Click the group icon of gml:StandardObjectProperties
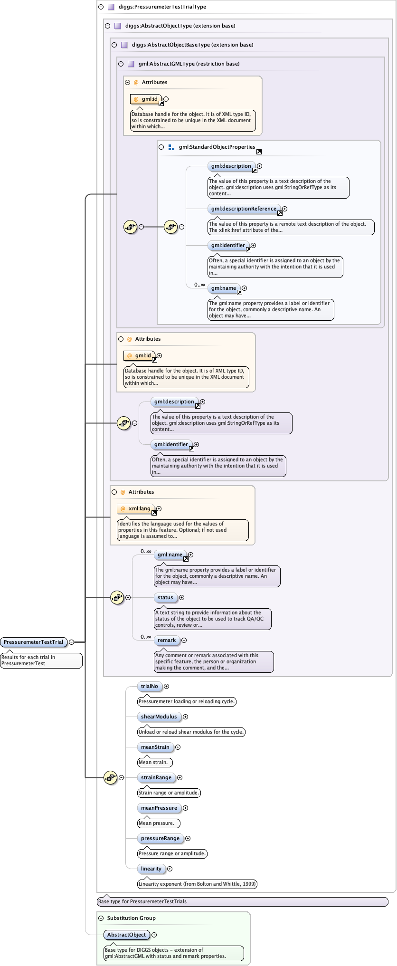 [171, 147]
